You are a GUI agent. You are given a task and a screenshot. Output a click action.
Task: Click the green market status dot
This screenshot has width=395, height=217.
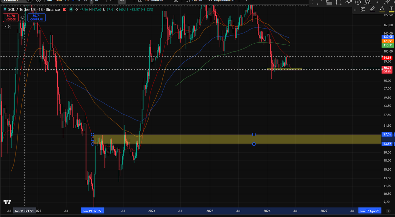[71, 9]
